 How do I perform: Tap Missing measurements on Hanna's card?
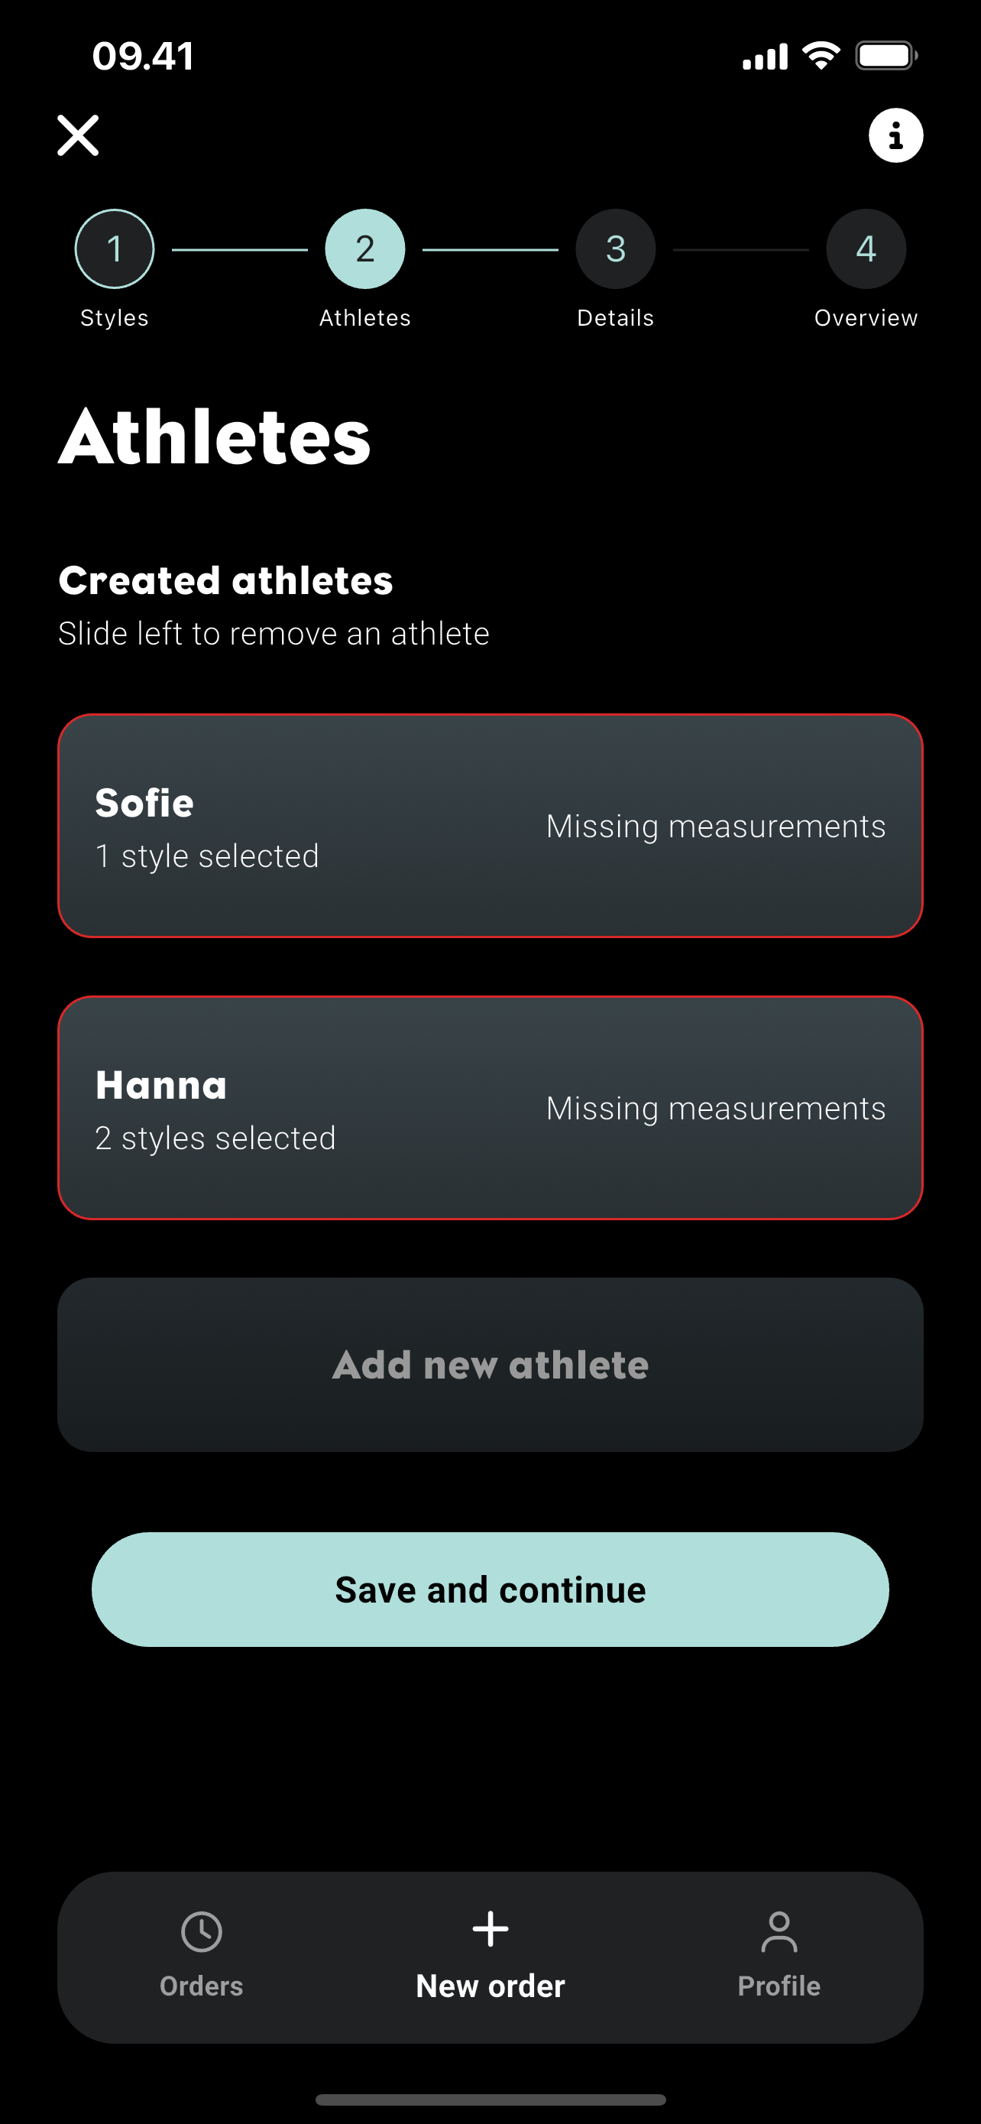click(x=716, y=1108)
